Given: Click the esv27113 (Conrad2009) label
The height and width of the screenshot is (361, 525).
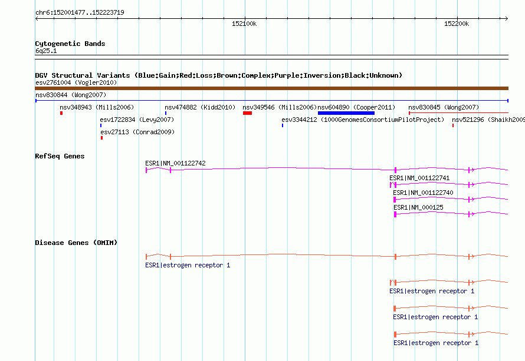Looking at the screenshot, I should coord(137,132).
